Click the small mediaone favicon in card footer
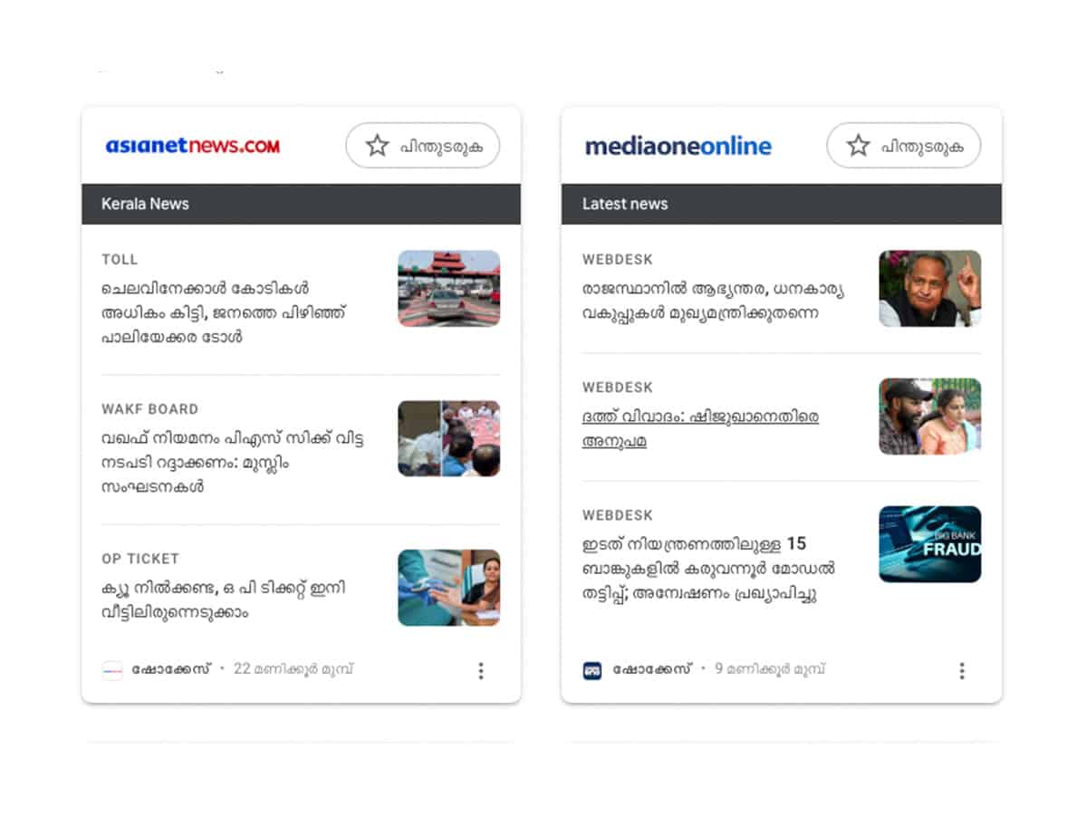1087x815 pixels. pyautogui.click(x=592, y=670)
